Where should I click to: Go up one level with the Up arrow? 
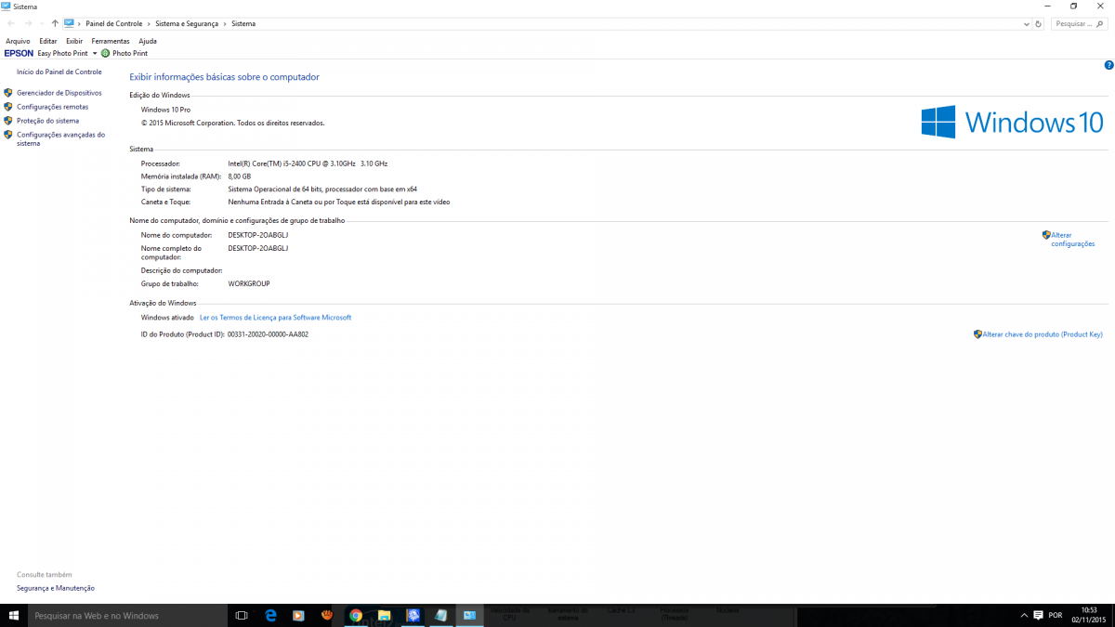click(55, 23)
